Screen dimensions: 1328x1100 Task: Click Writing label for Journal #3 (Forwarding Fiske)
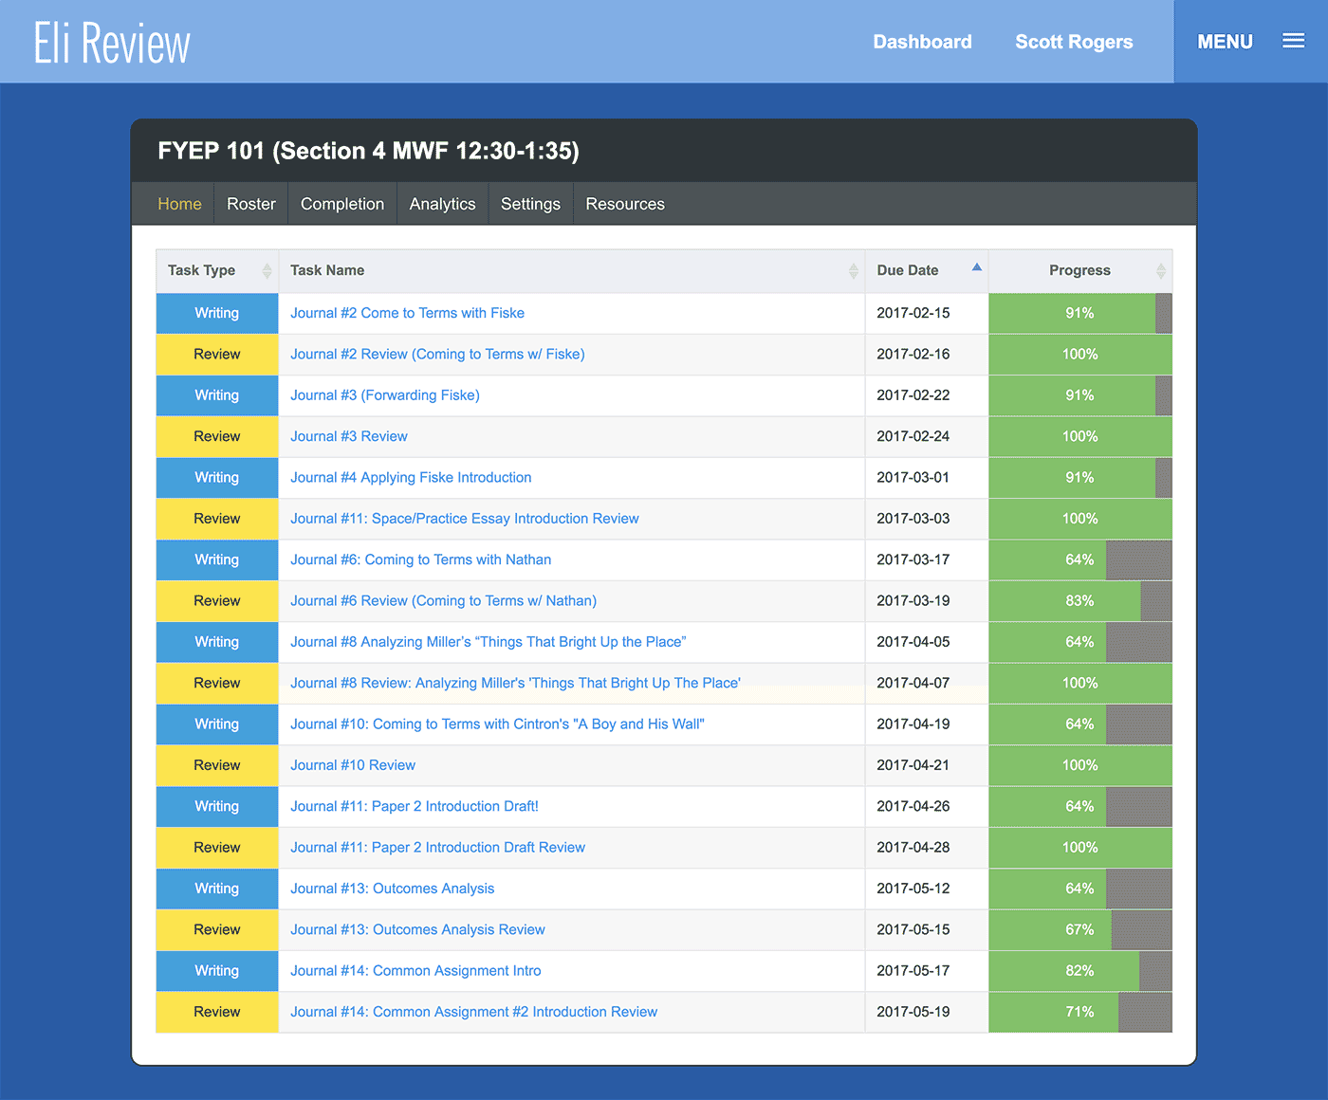coord(217,395)
